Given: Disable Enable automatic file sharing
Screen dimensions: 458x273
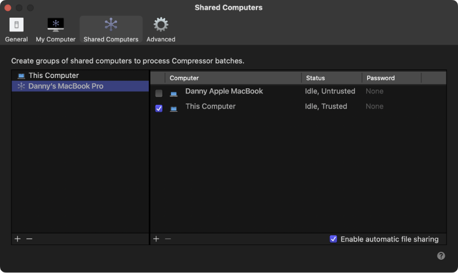Looking at the screenshot, I should (333, 239).
